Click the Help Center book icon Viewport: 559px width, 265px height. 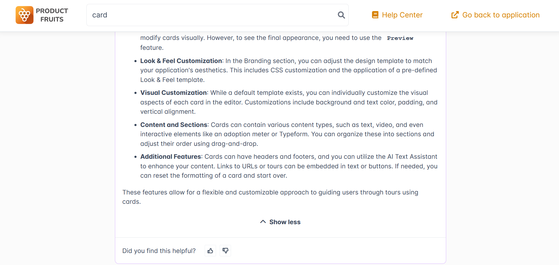(375, 15)
